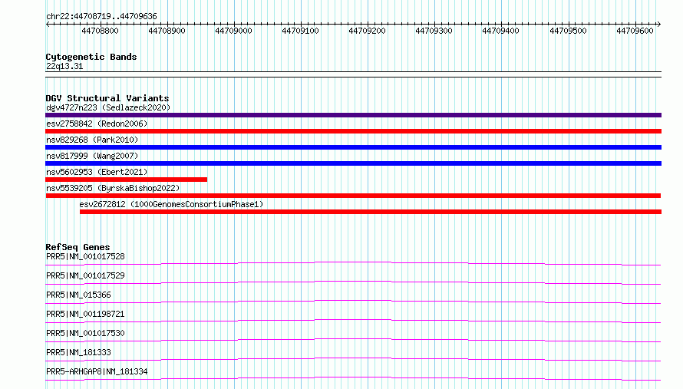The image size is (683, 389).
Task: Open variant nsv5539205 (ByrskaBishop2022) label
Action: click(113, 188)
